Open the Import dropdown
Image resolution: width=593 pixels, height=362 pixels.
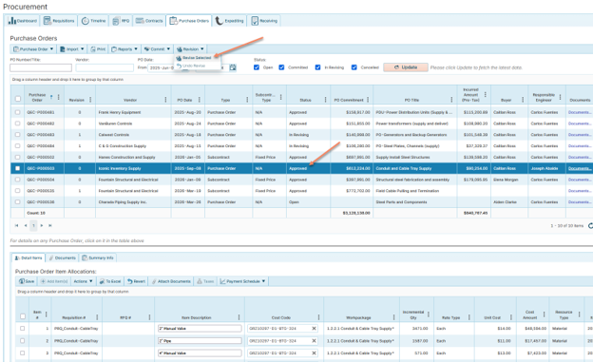72,49
